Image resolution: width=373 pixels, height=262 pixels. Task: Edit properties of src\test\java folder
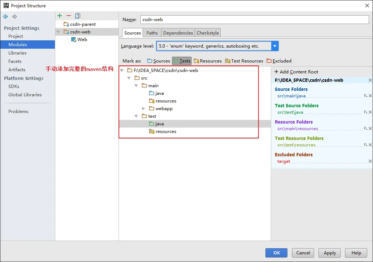[x=366, y=112]
